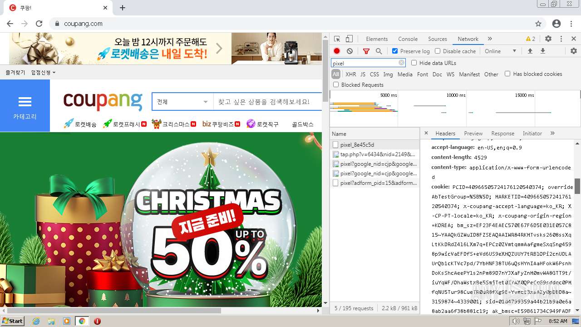
Task: Toggle the device toolbar icon
Action: coord(349,39)
